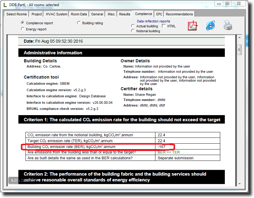Maximize the DDB PartL window

click(227, 4)
